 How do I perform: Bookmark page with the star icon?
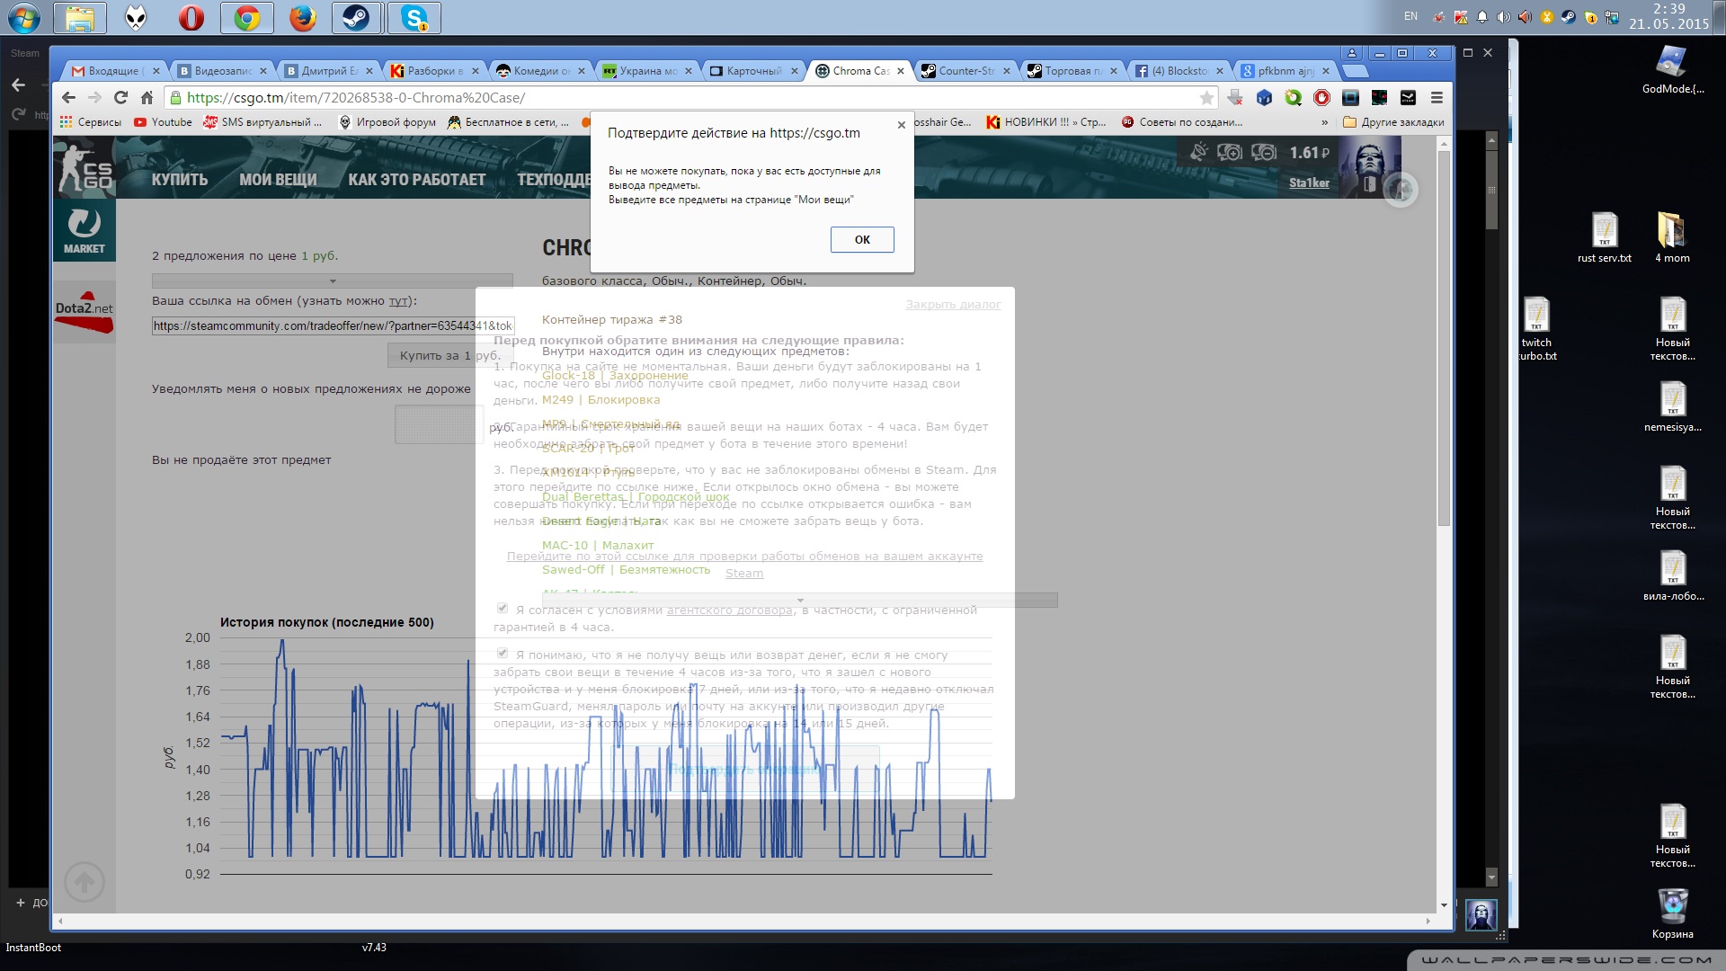(1206, 98)
